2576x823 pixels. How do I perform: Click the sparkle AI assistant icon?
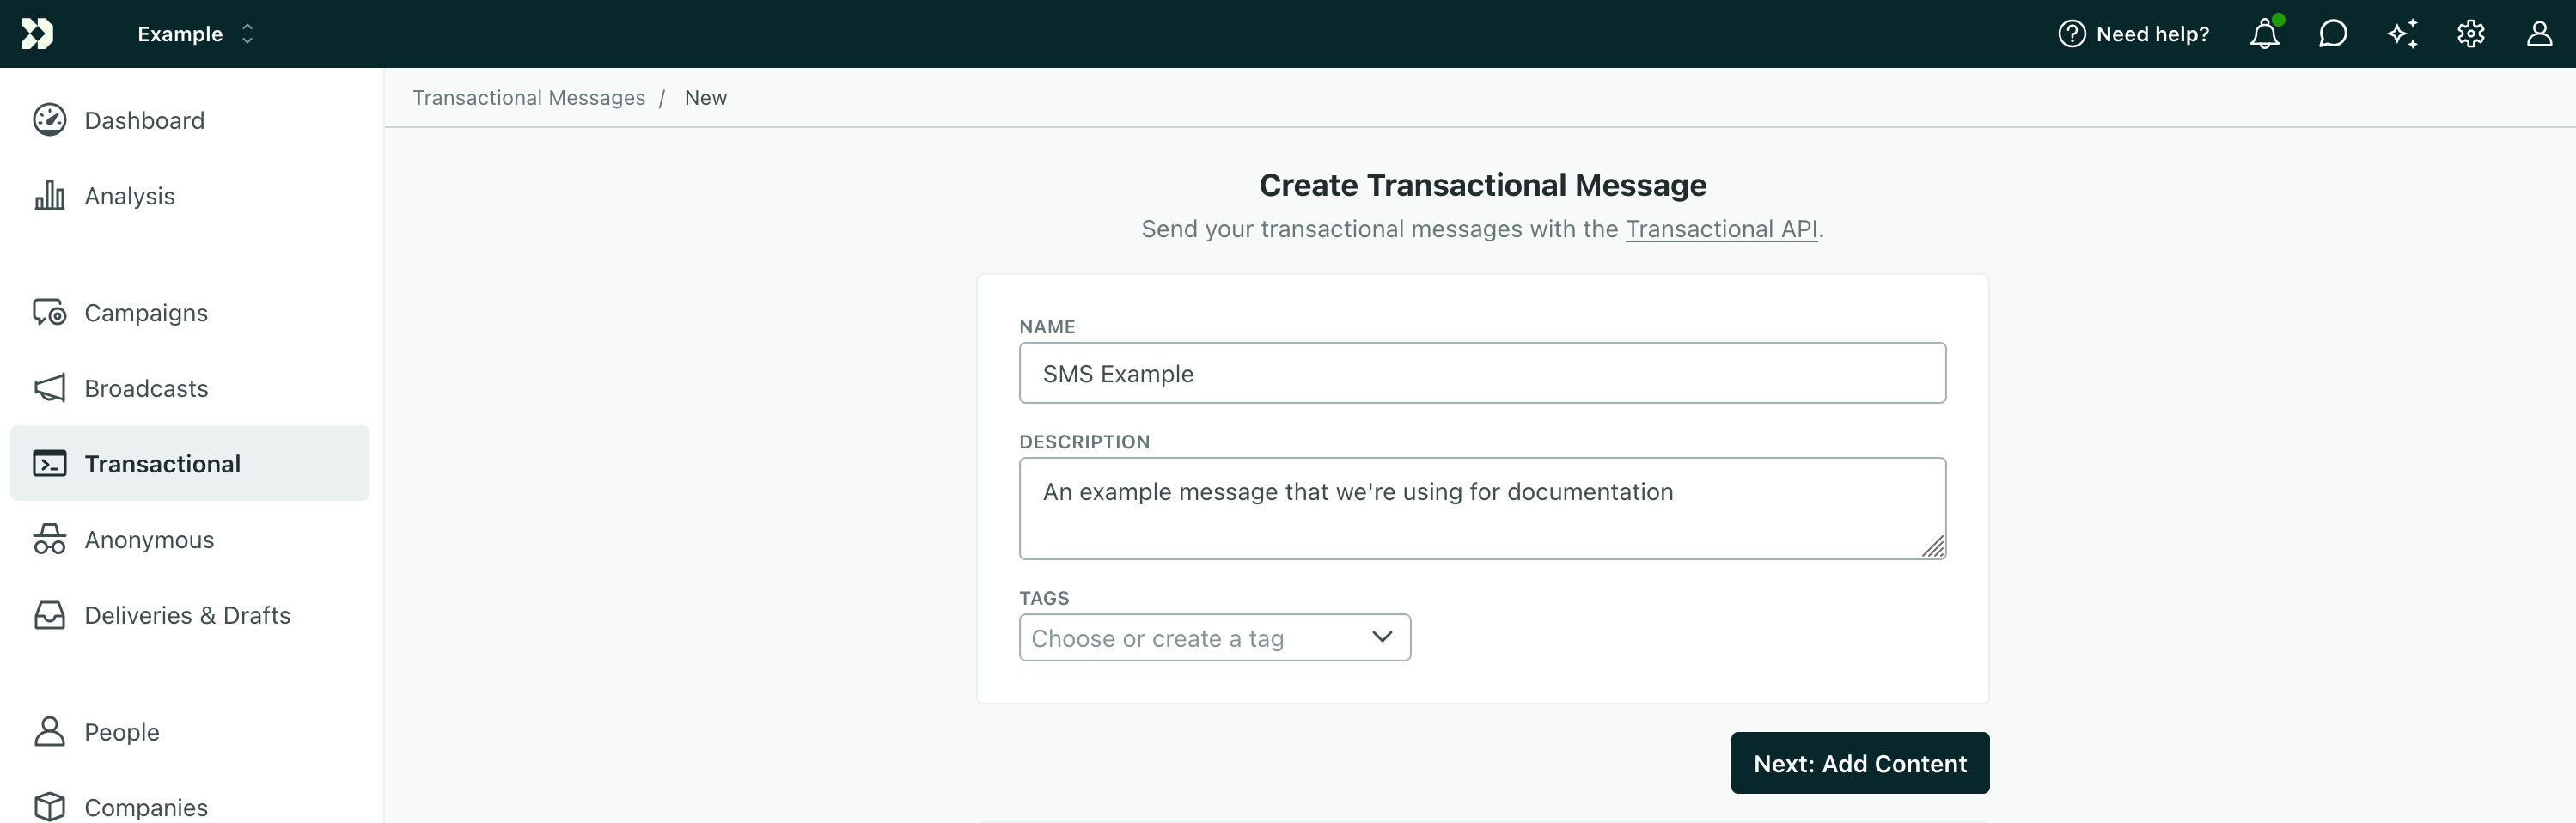click(2402, 34)
